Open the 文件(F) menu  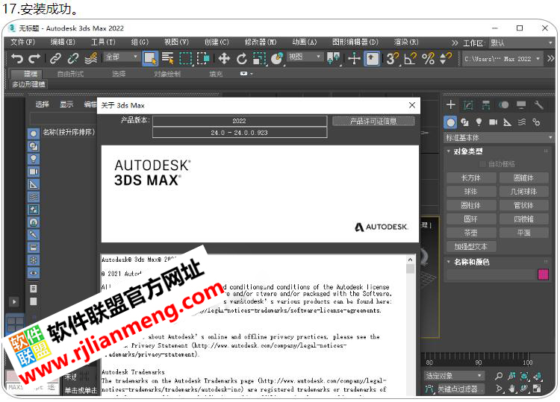pos(22,43)
